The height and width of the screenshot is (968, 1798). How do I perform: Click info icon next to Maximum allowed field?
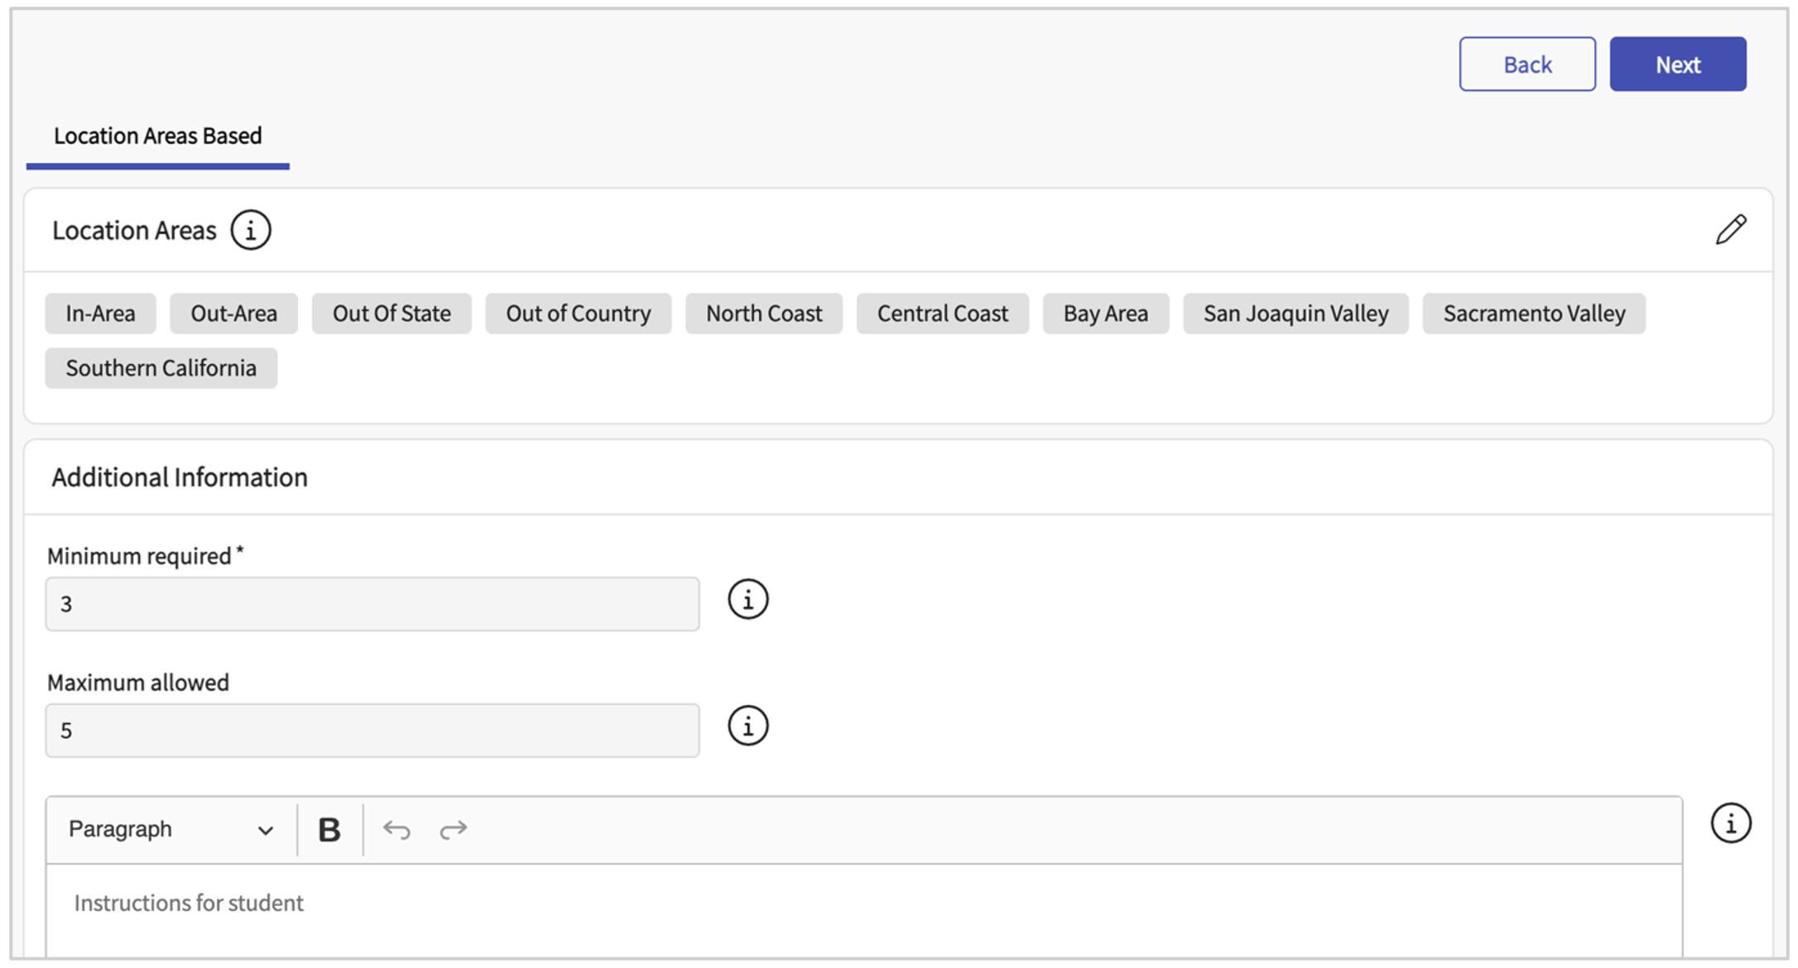[x=748, y=726]
